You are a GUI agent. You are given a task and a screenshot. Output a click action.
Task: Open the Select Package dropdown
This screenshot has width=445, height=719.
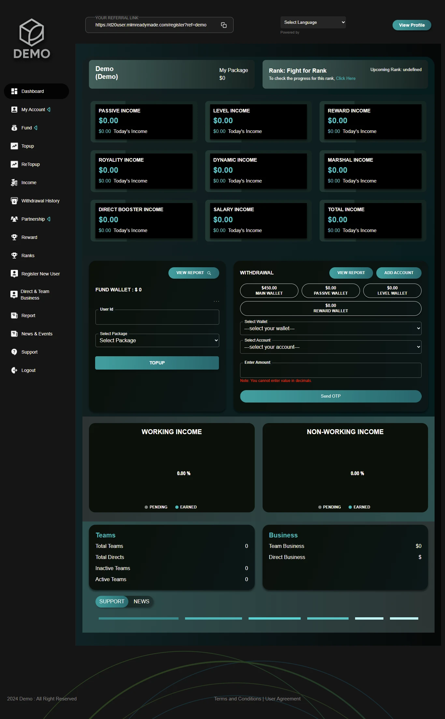(157, 341)
